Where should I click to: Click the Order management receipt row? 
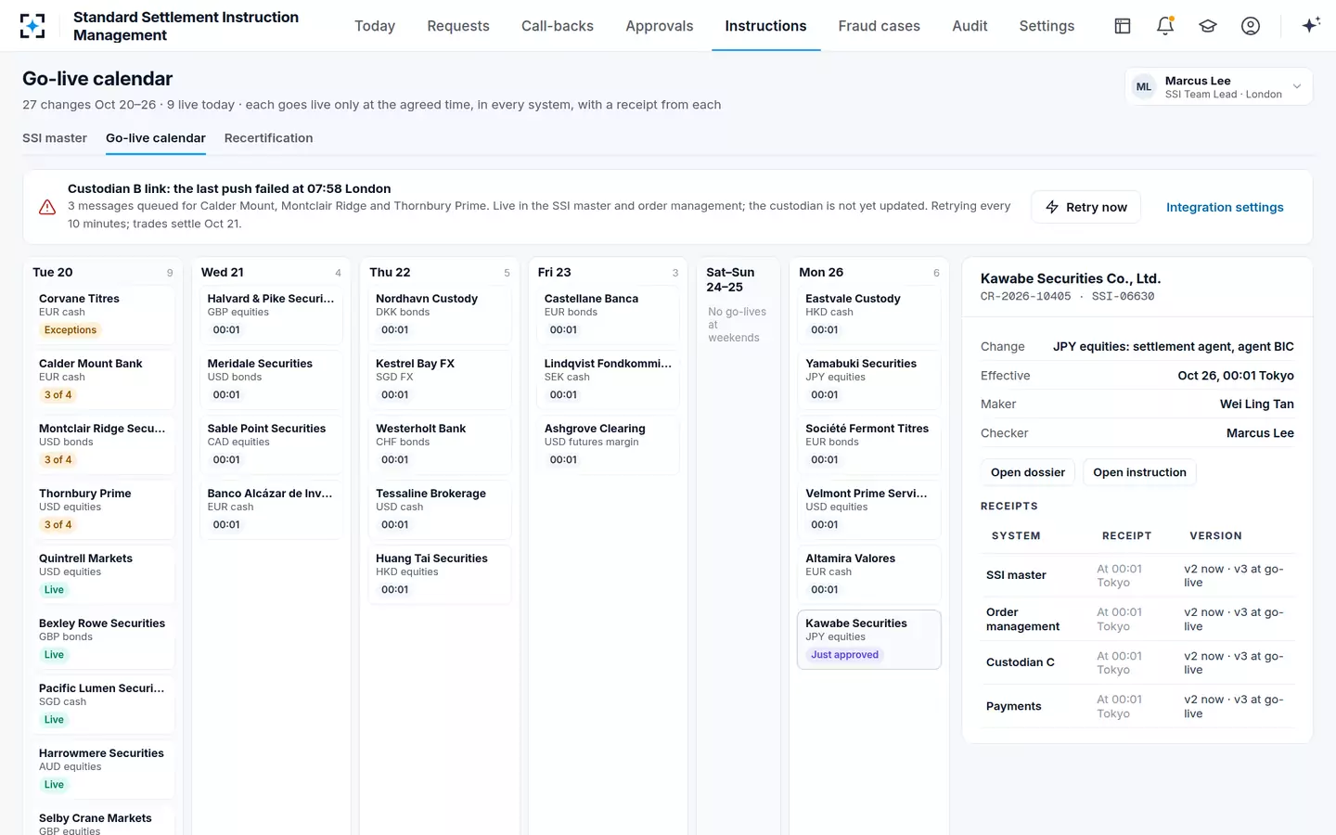(x=1137, y=619)
